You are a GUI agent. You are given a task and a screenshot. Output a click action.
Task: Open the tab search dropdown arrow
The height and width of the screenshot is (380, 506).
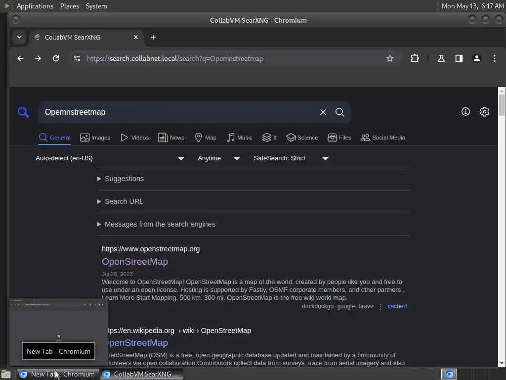click(19, 37)
